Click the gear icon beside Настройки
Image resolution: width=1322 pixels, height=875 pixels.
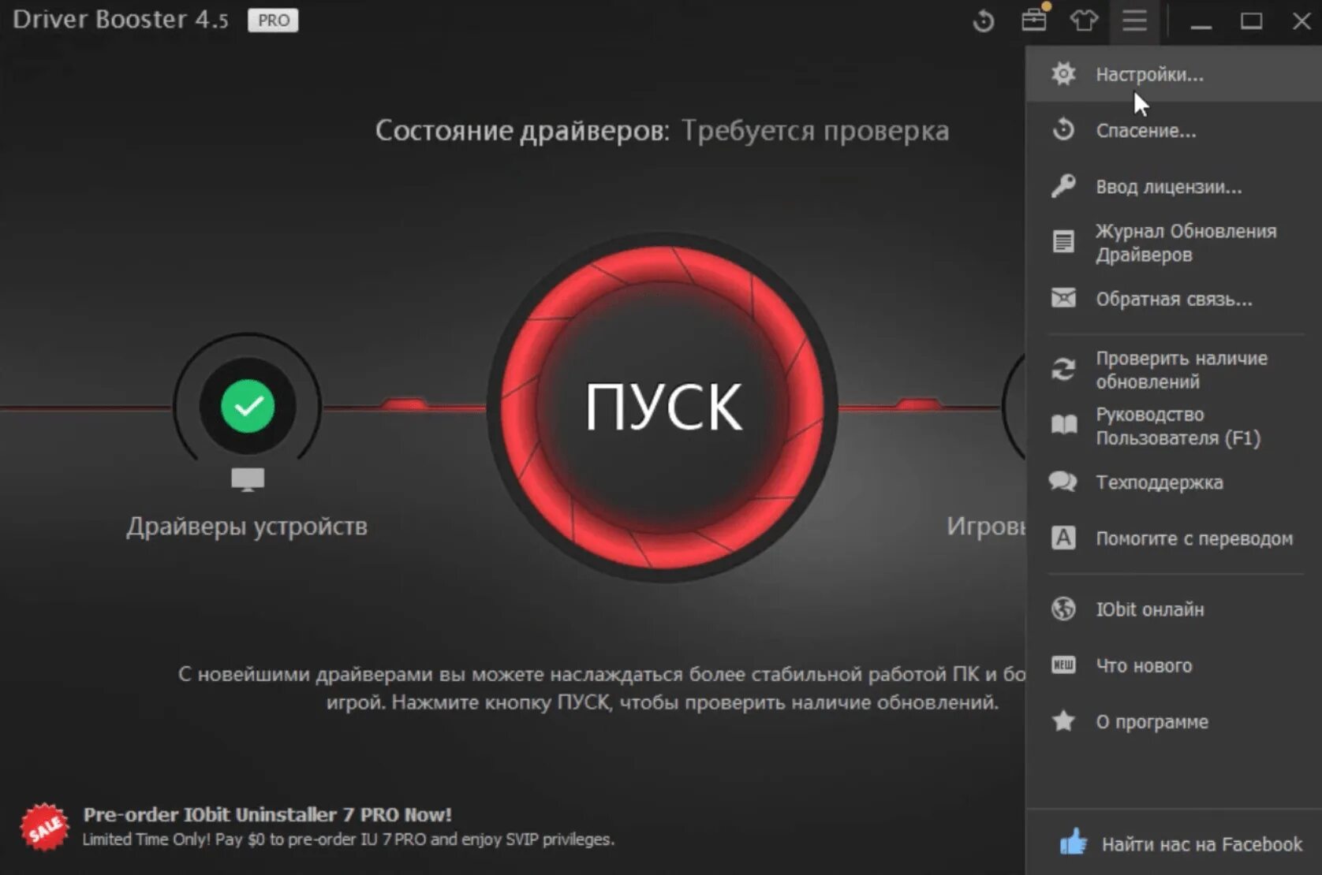[x=1063, y=73]
